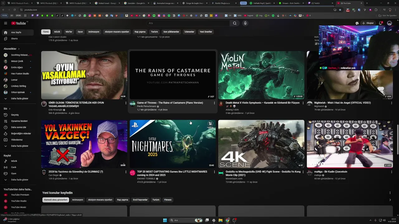
Task: Open YouTube Premium in sidebar
Action: (x=18, y=195)
